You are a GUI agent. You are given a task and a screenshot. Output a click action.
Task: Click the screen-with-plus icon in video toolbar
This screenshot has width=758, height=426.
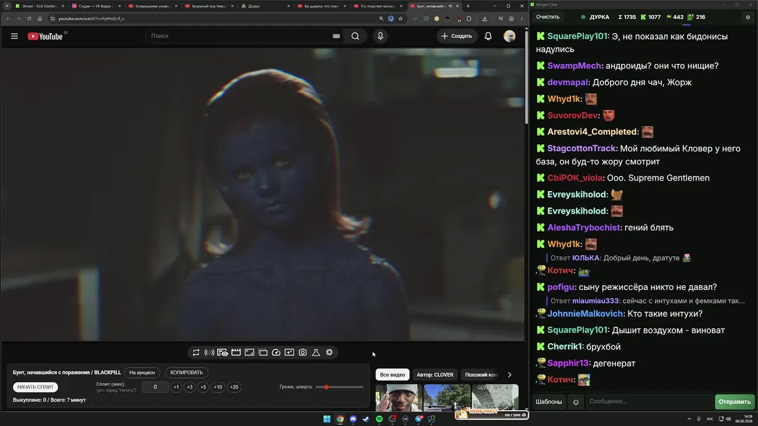289,353
